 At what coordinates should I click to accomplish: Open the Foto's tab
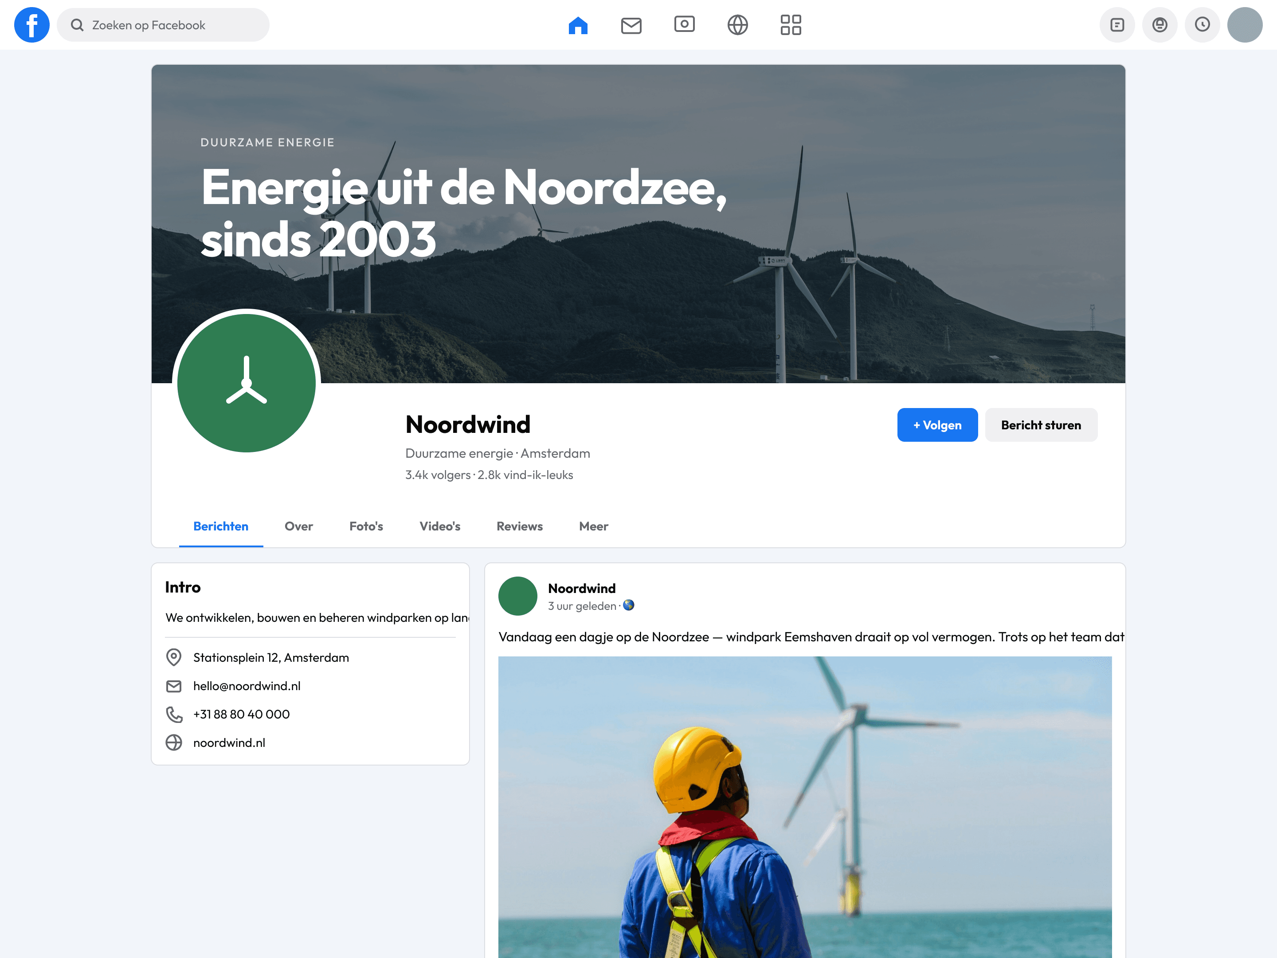(x=366, y=526)
